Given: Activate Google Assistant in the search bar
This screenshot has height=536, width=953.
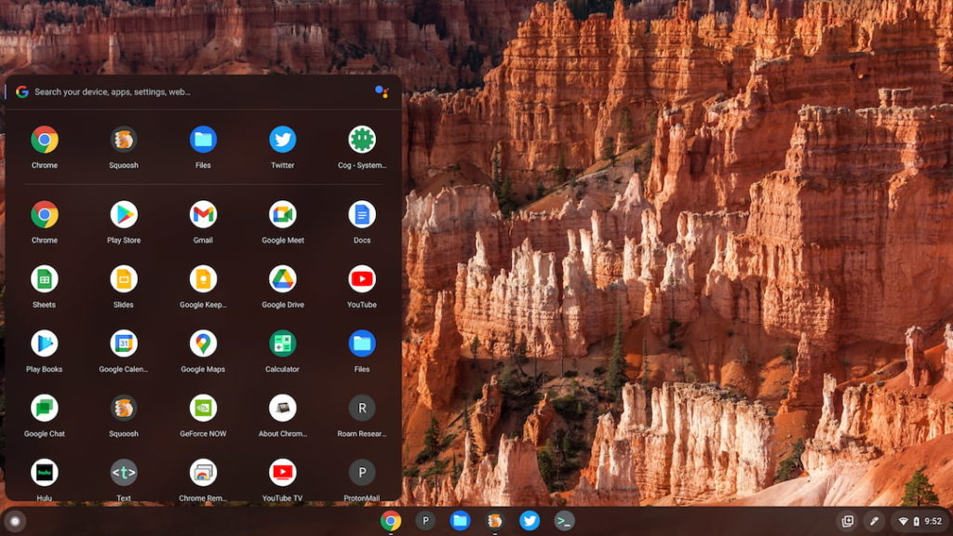Looking at the screenshot, I should [382, 92].
